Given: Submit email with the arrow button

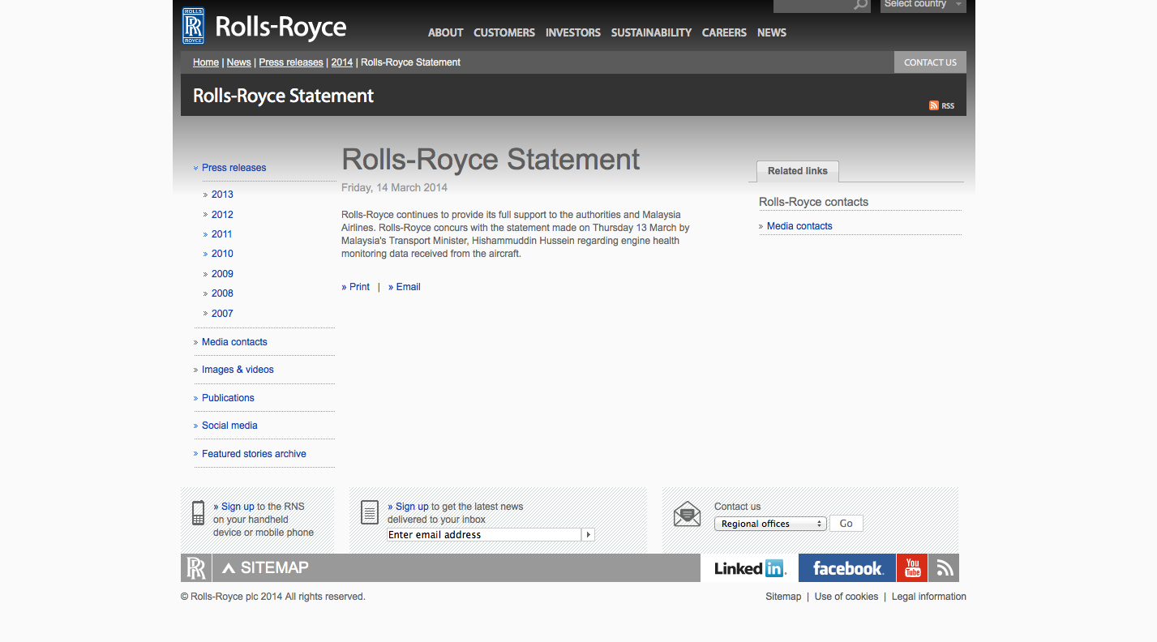Looking at the screenshot, I should (589, 535).
